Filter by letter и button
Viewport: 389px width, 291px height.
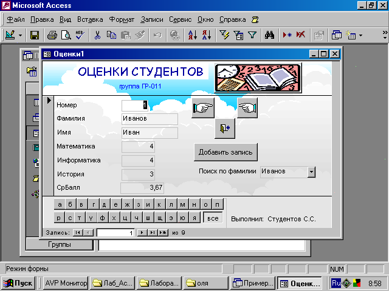[x=148, y=205]
